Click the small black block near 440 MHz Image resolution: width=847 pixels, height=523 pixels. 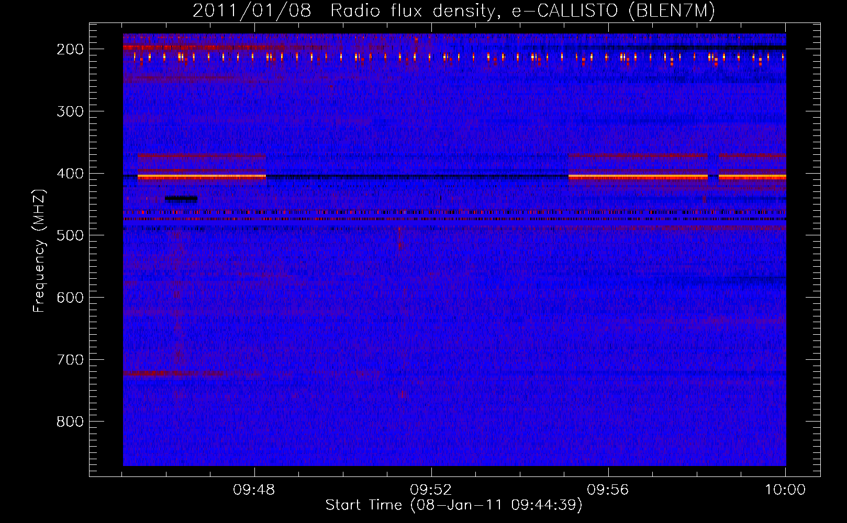coord(181,198)
